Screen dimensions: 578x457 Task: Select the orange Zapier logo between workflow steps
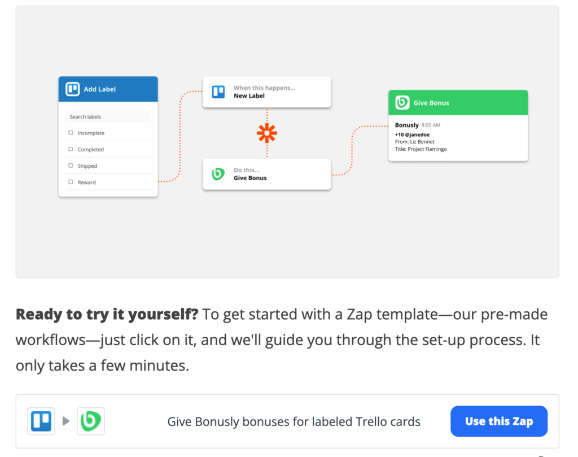[266, 133]
